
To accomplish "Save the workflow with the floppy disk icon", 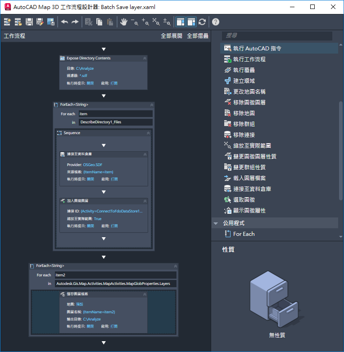I will (x=29, y=22).
